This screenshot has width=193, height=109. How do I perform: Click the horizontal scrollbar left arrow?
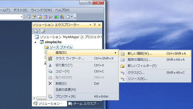point(34,98)
